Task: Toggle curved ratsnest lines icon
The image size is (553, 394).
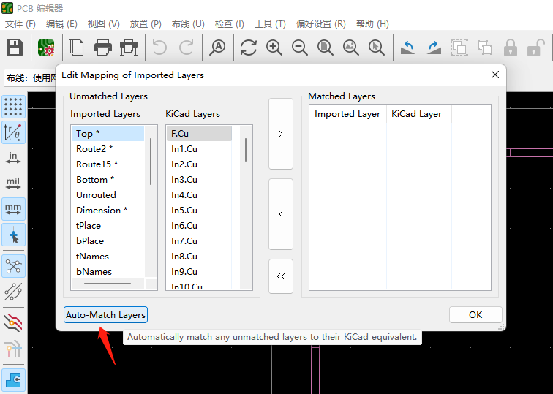Action: pyautogui.click(x=13, y=292)
